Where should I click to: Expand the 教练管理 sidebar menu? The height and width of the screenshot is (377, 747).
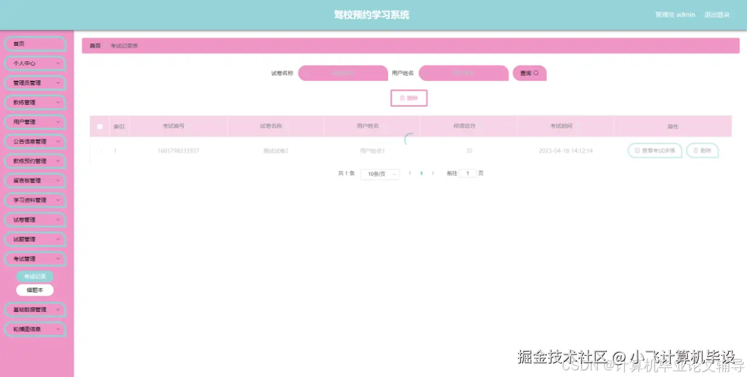tap(35, 103)
